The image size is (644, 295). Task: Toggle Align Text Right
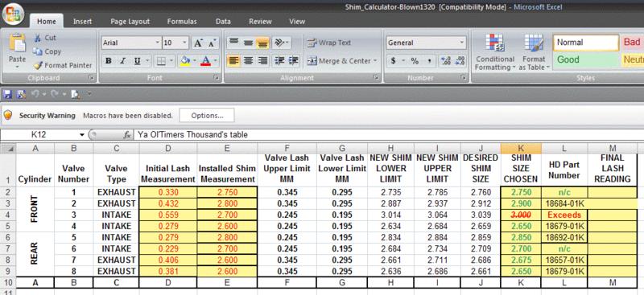coord(262,61)
